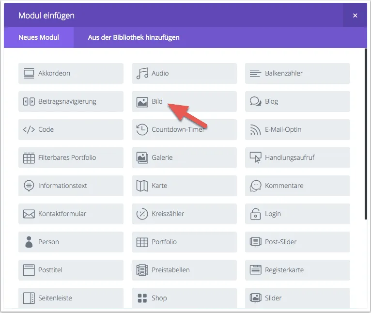Screen dimensions: 371x313
Task: Click the Shop grid icon
Action: (x=142, y=298)
